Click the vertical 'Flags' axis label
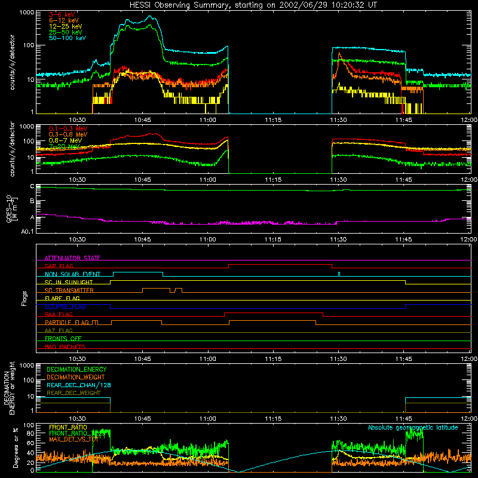 click(24, 298)
